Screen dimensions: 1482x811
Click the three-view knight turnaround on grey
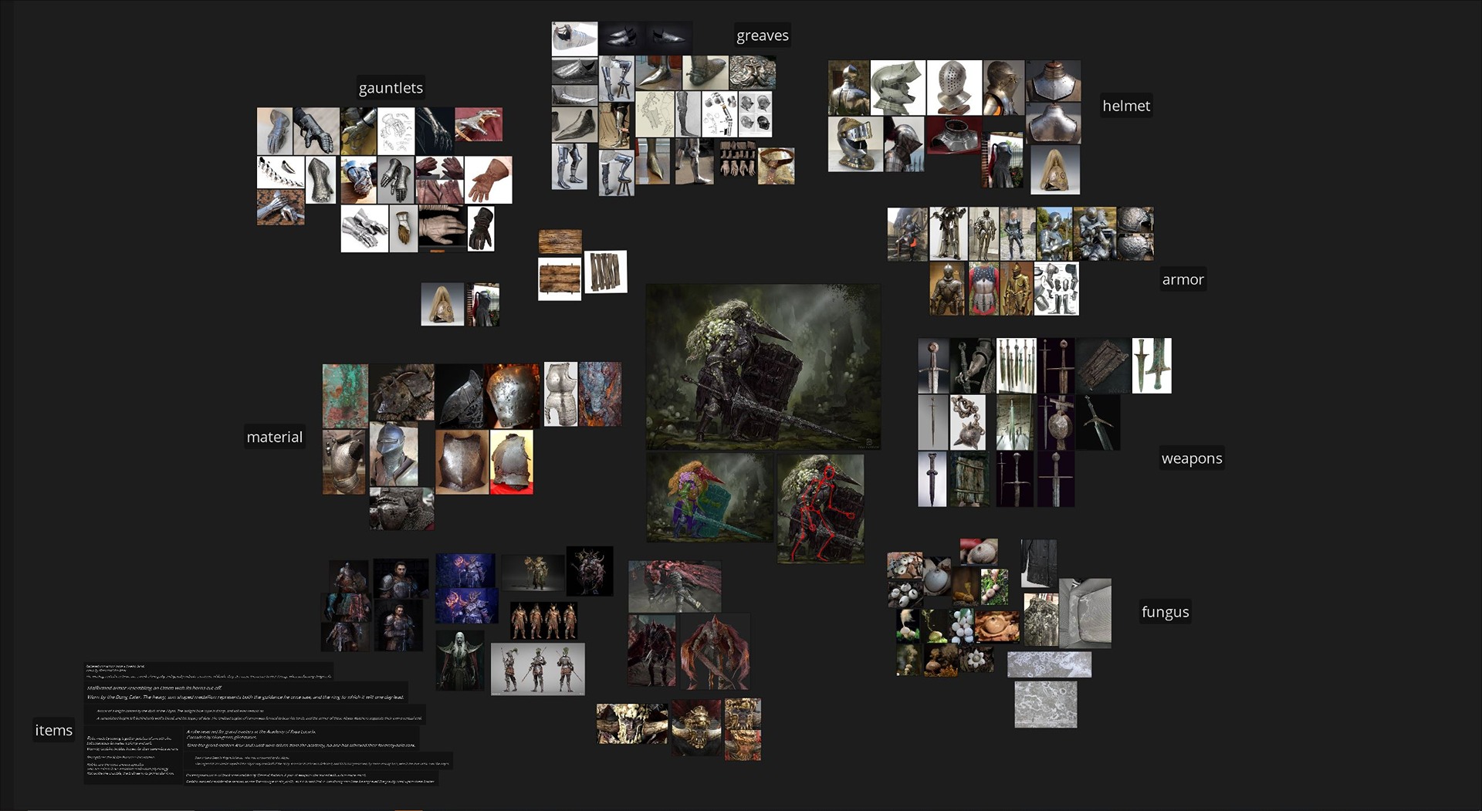pyautogui.click(x=538, y=669)
